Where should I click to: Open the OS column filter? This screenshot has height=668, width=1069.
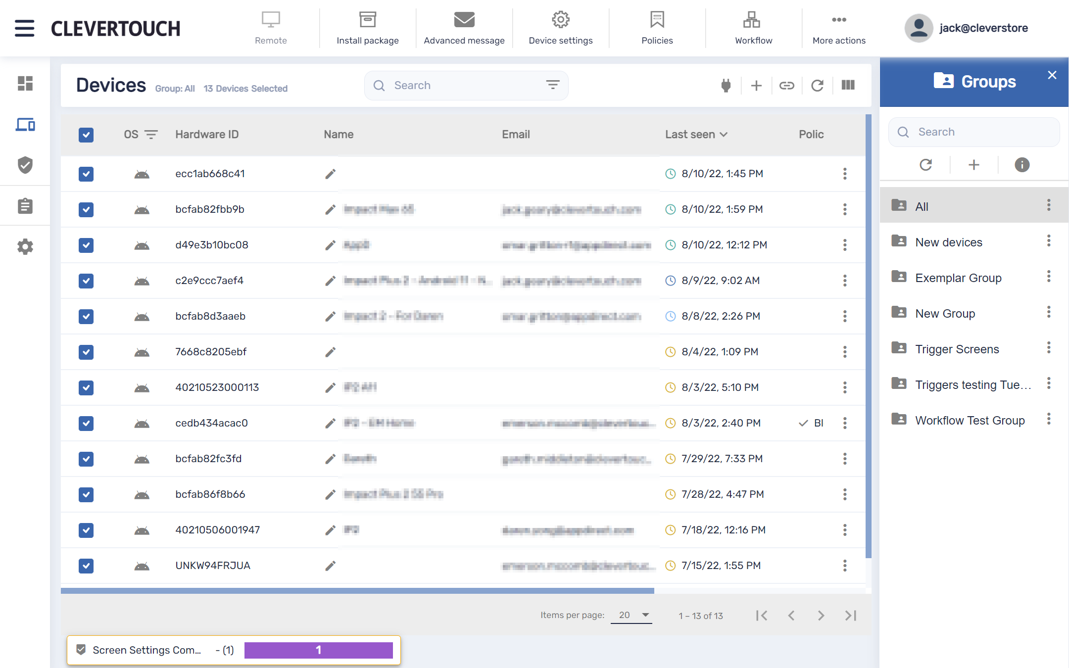coord(151,135)
